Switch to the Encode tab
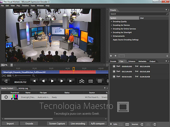This screenshot has height=127, width=170. 113,61
